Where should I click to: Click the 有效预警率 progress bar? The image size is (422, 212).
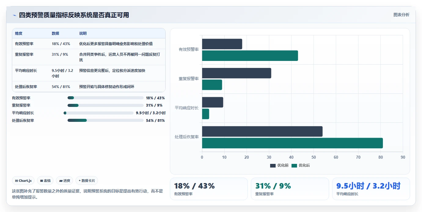(105, 98)
